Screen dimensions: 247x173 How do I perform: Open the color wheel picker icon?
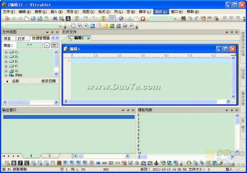[x=189, y=163]
